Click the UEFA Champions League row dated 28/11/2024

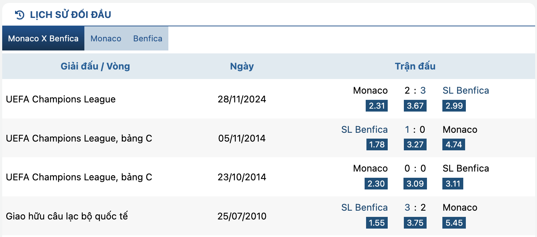(x=268, y=99)
